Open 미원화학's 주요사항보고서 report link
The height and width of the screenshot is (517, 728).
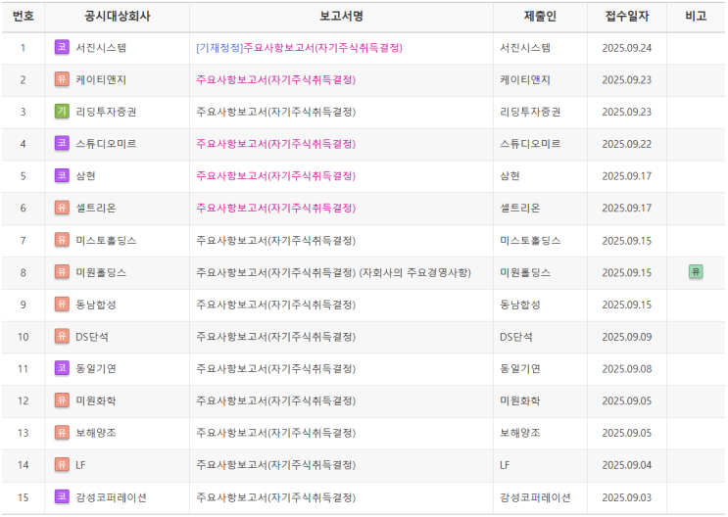coord(275,400)
